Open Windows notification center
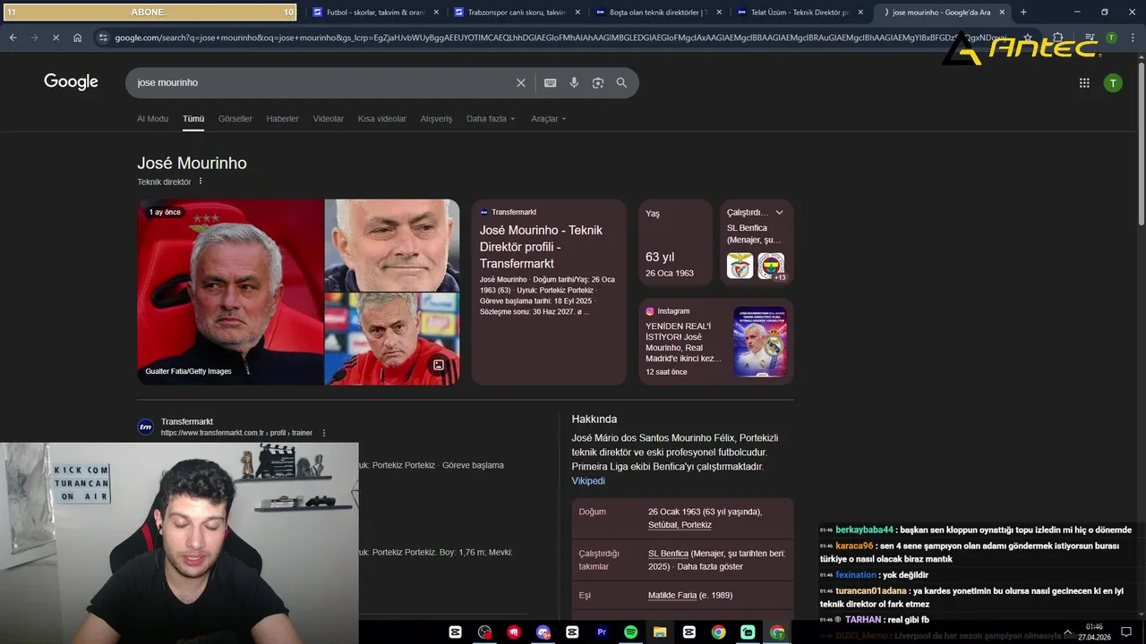1146x644 pixels. (1126, 631)
